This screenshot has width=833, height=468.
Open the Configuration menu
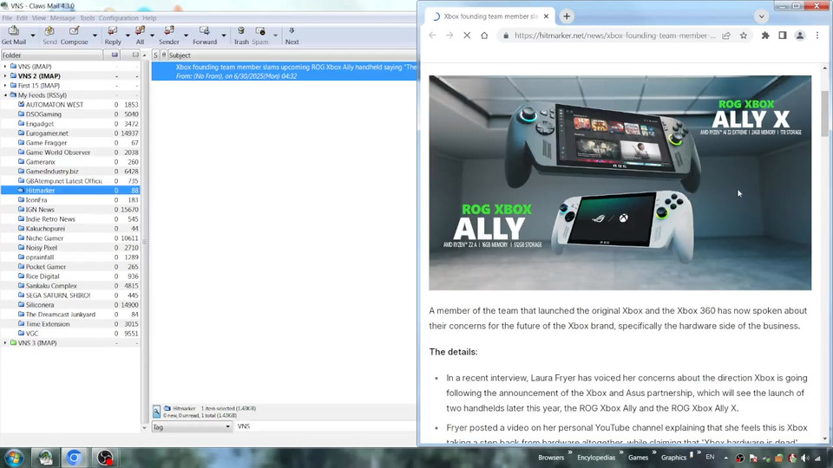click(x=119, y=18)
